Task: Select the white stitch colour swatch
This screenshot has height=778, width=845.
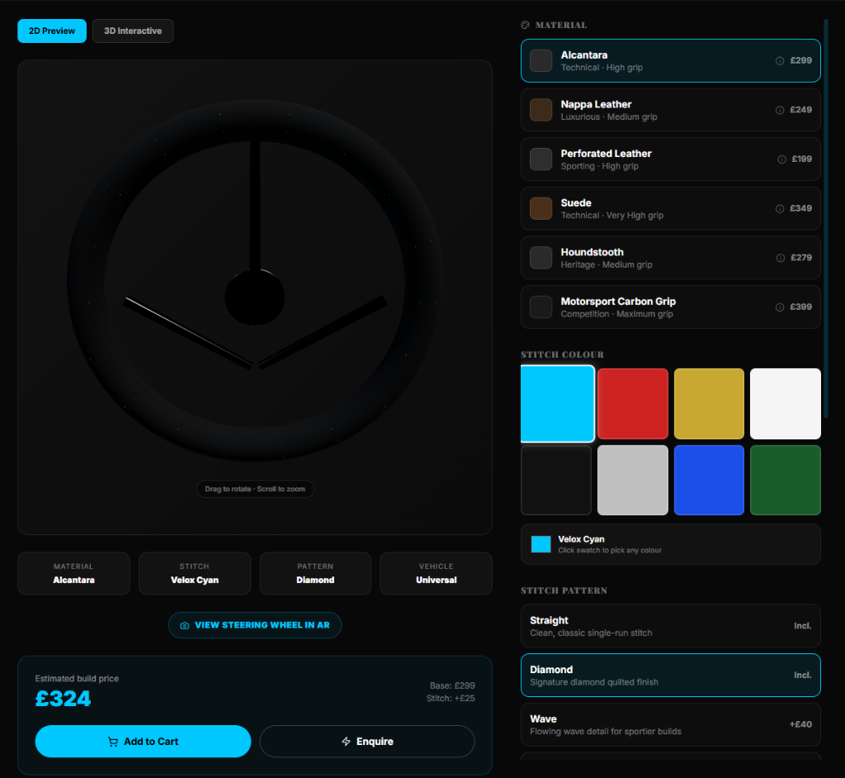Action: 786,404
